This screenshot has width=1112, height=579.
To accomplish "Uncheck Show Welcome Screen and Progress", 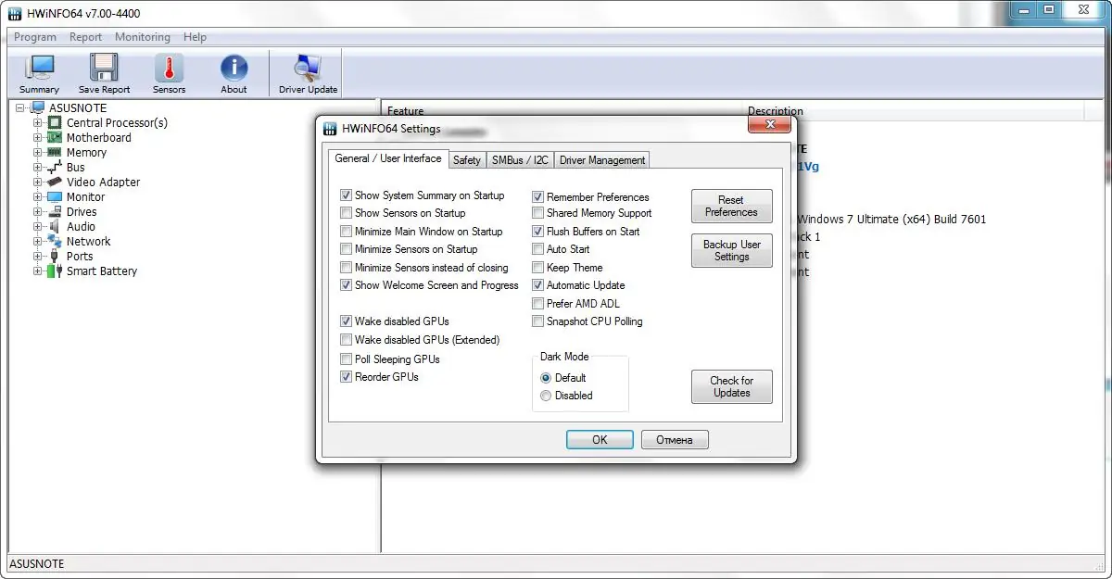I will pyautogui.click(x=347, y=285).
